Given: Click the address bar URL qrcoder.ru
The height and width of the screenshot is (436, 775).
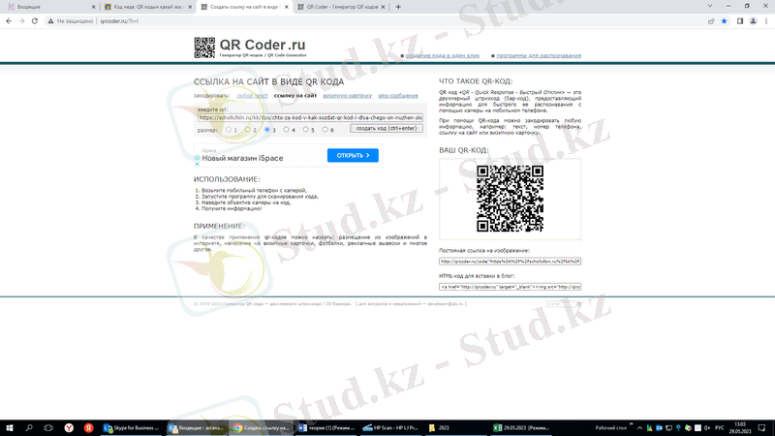Looking at the screenshot, I should [119, 21].
